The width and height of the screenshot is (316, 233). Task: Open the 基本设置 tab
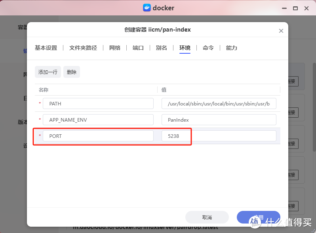46,48
